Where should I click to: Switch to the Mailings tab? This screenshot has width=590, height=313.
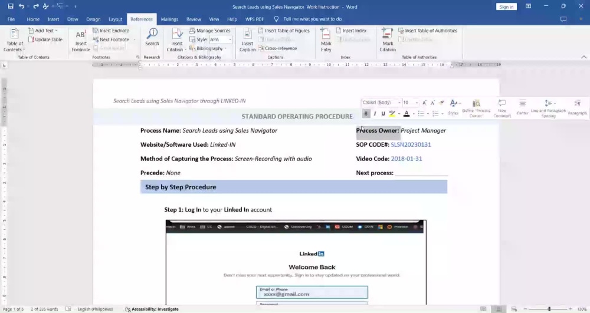point(169,19)
